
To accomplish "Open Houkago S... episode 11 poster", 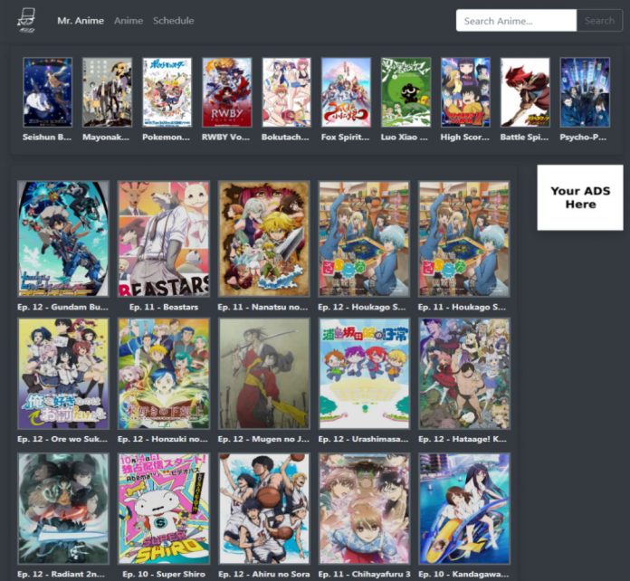I will [x=464, y=239].
